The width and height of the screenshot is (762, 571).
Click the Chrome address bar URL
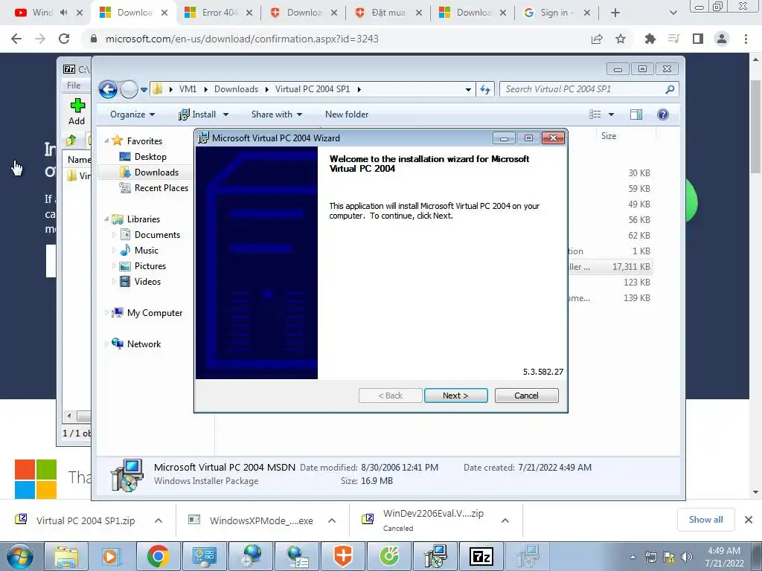coord(242,39)
